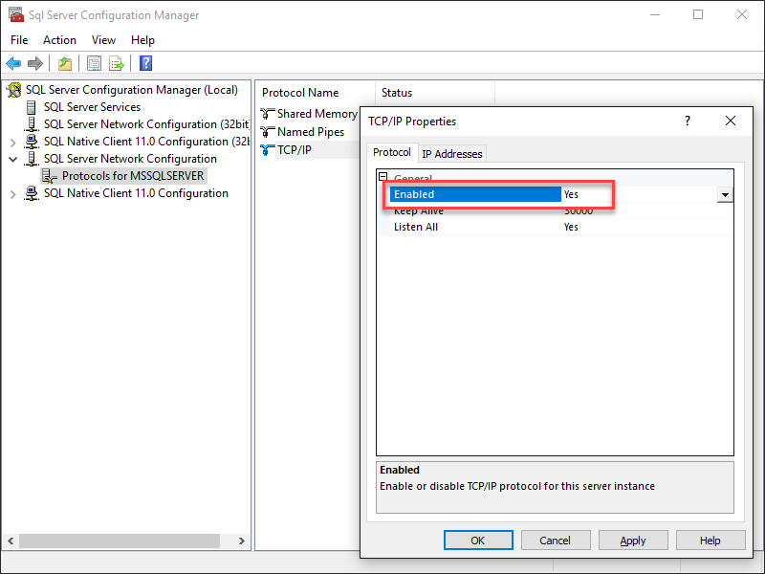Close the TCP/IP Properties dialog
Viewport: 765px width, 574px height.
point(731,121)
